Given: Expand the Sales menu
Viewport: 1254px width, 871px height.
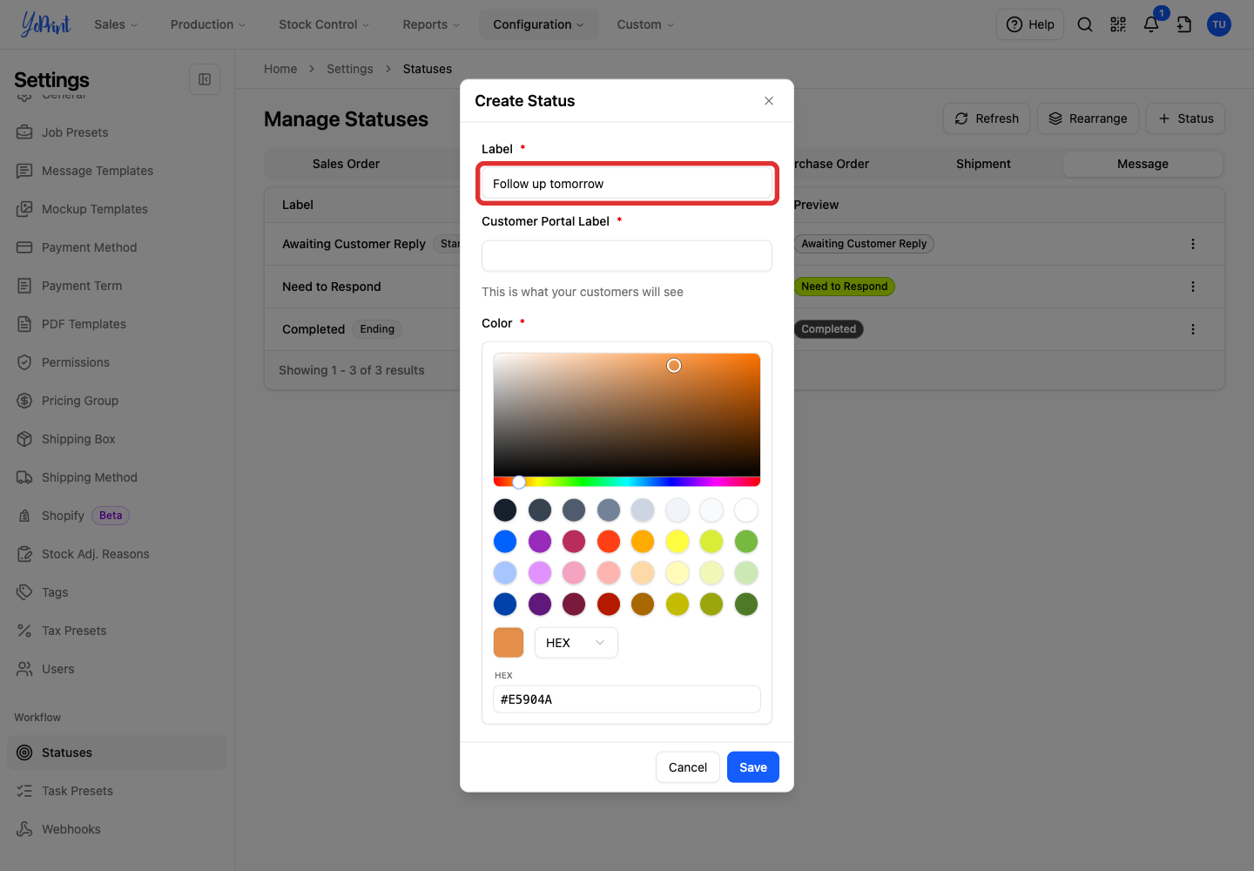Looking at the screenshot, I should 116,24.
